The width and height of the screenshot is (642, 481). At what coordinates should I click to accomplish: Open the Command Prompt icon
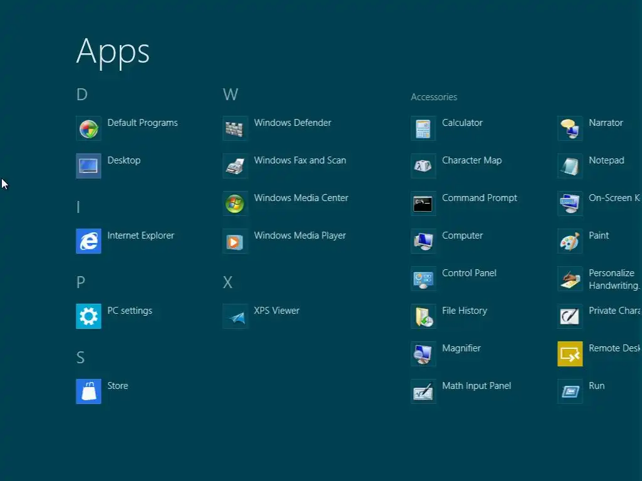click(x=423, y=204)
